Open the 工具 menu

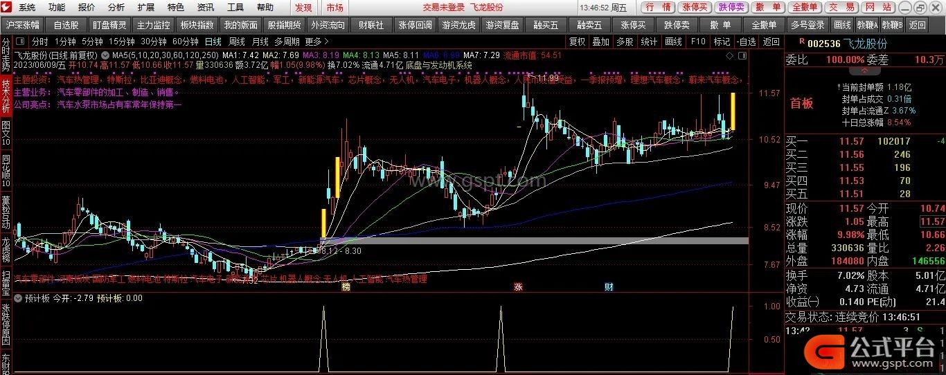point(235,8)
